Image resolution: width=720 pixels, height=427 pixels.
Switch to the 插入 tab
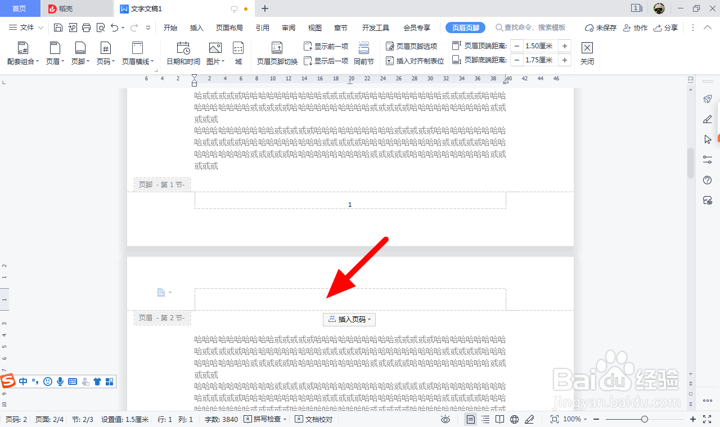tap(197, 28)
